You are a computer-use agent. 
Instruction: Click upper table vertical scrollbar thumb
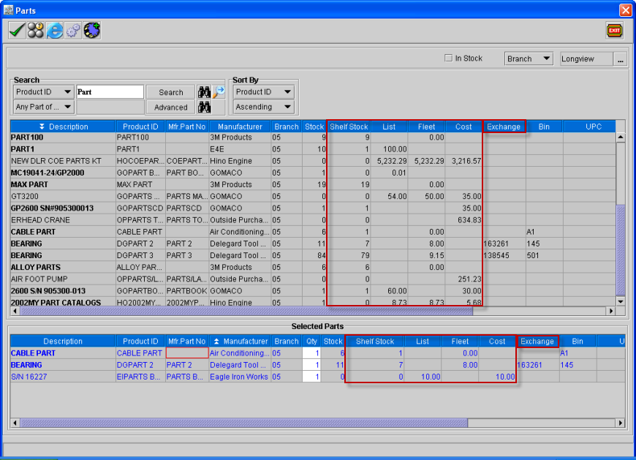click(621, 250)
